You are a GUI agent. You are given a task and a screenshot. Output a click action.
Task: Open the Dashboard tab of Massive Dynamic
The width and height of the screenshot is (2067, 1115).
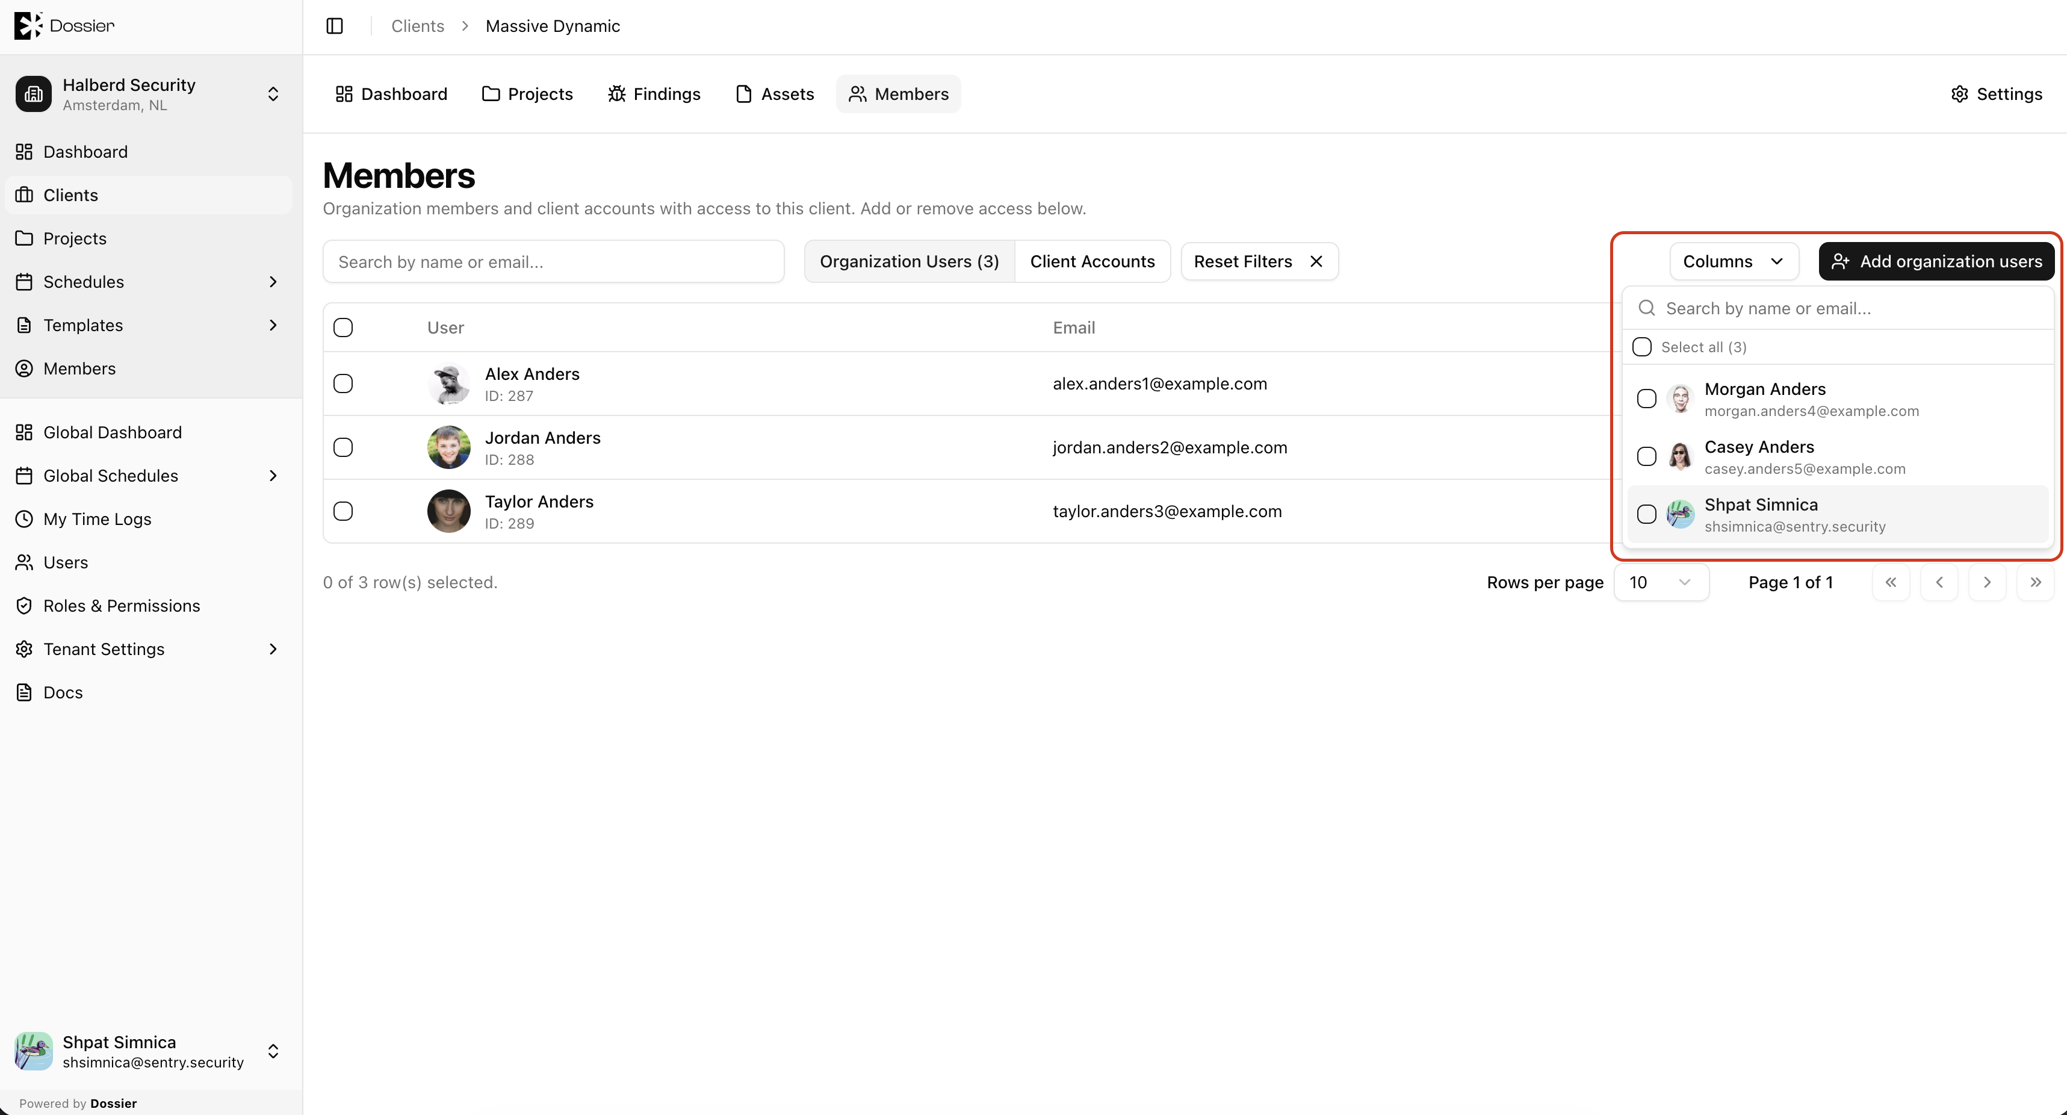pyautogui.click(x=391, y=94)
